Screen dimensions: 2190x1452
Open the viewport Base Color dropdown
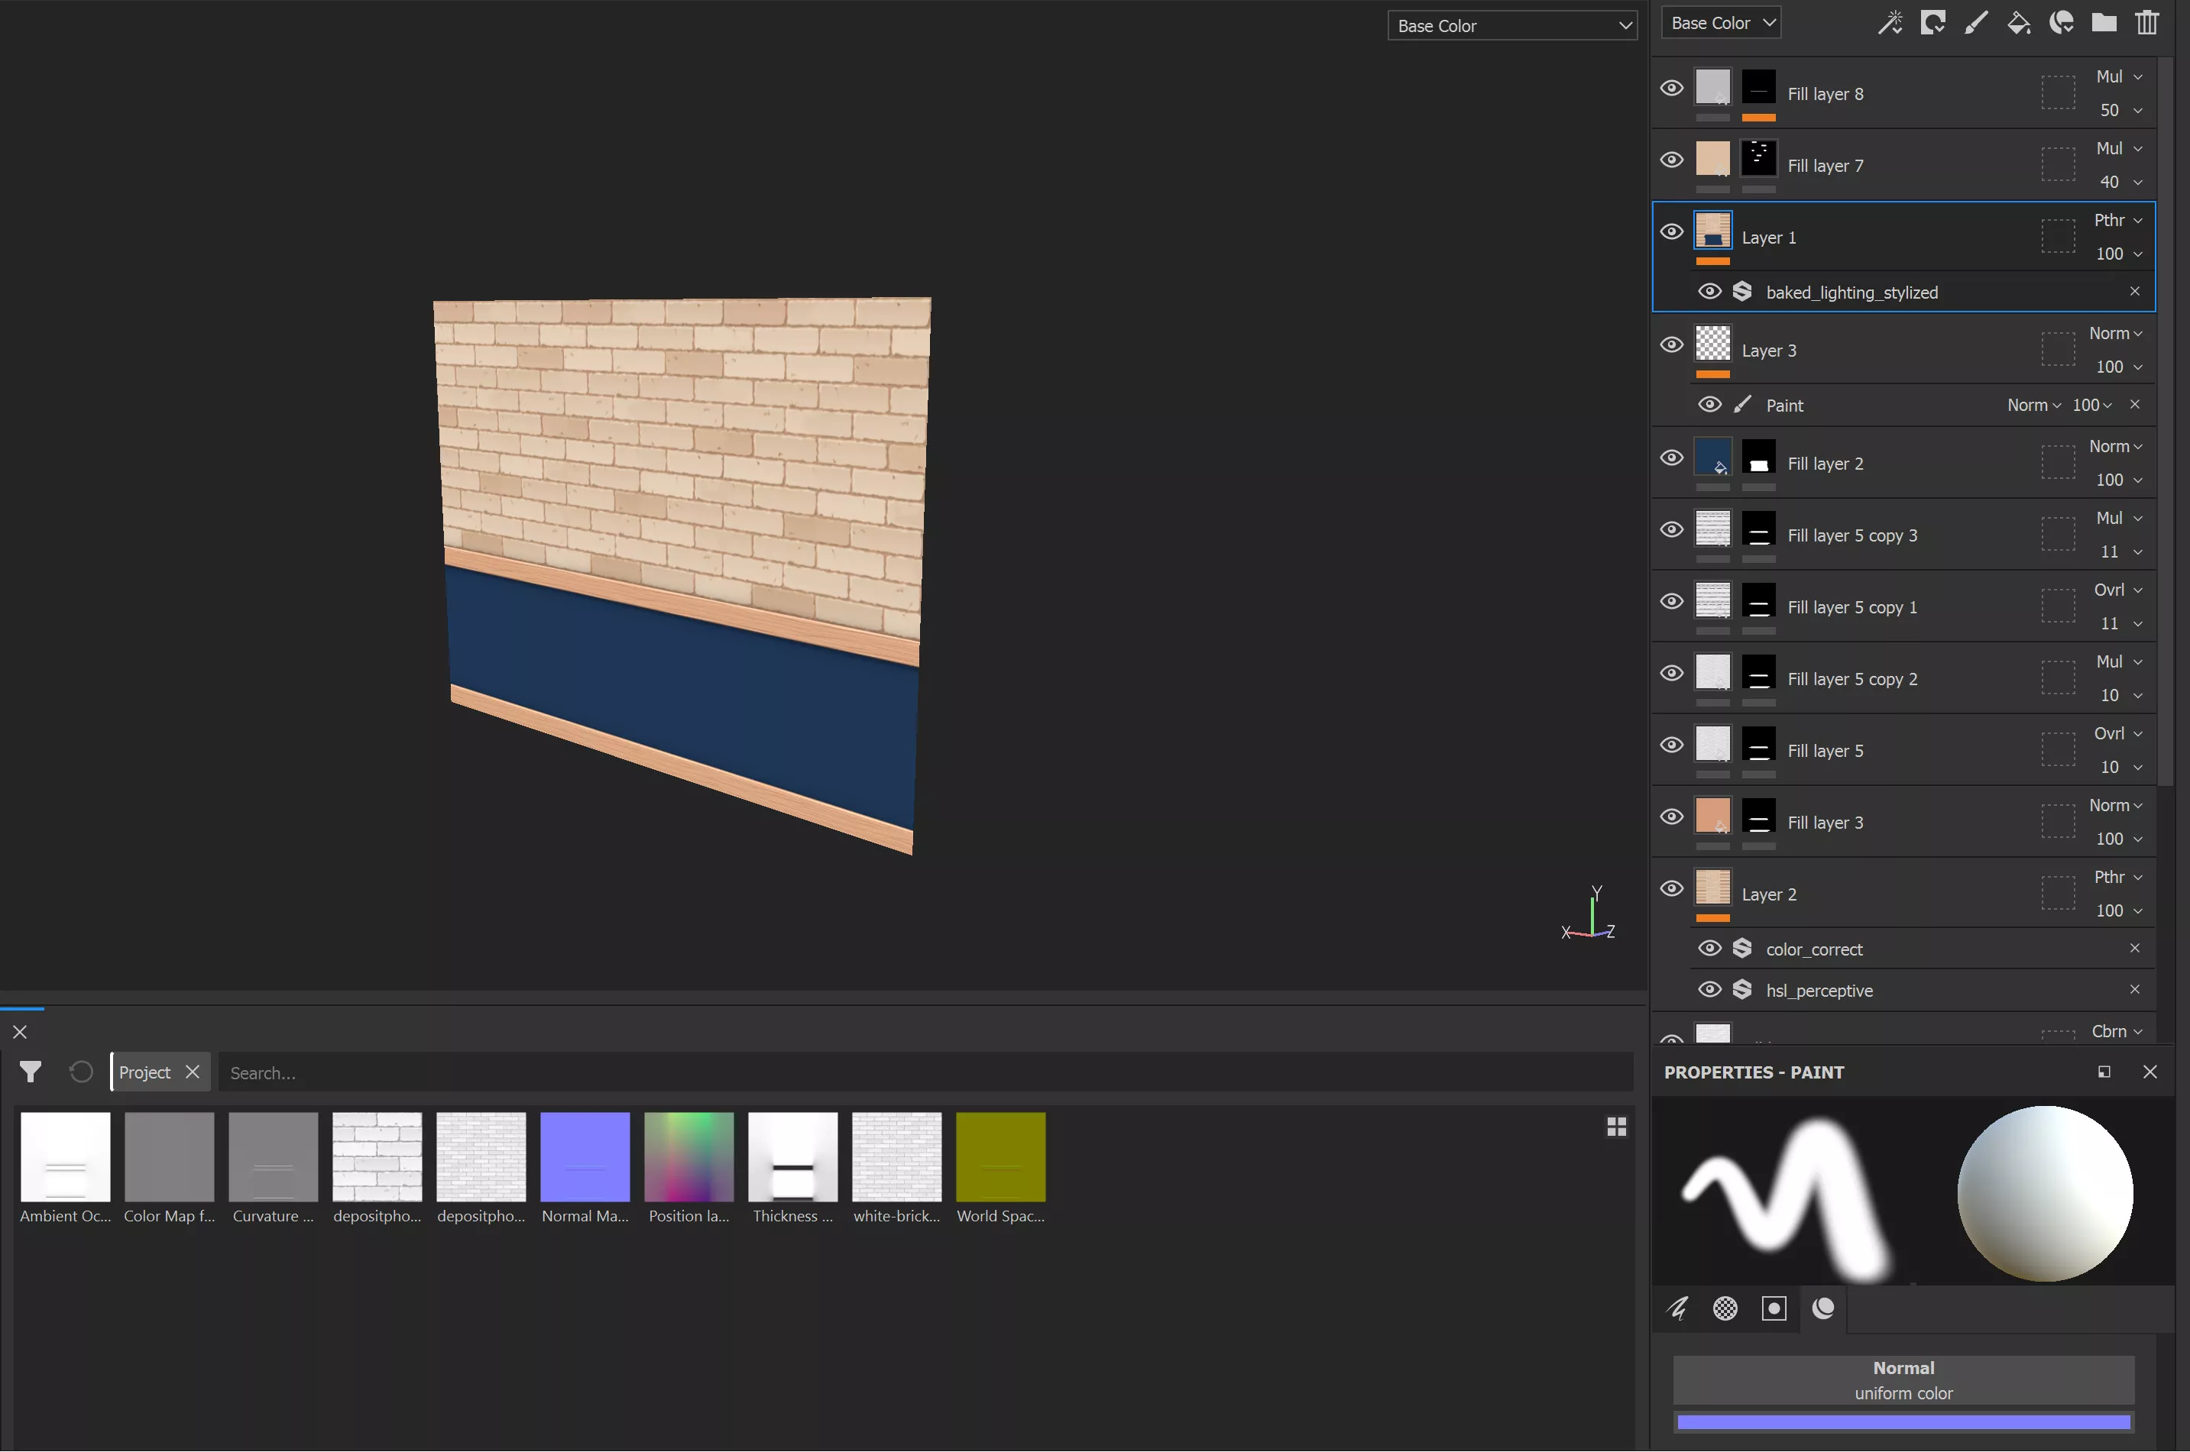click(x=1512, y=26)
